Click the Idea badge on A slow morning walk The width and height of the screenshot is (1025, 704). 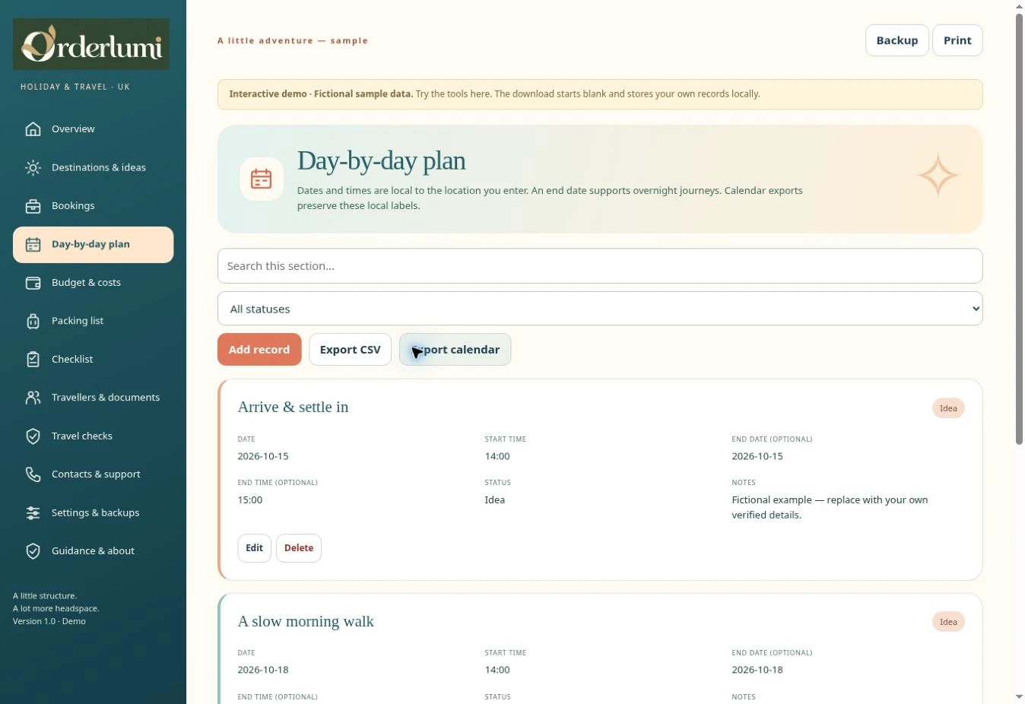948,622
